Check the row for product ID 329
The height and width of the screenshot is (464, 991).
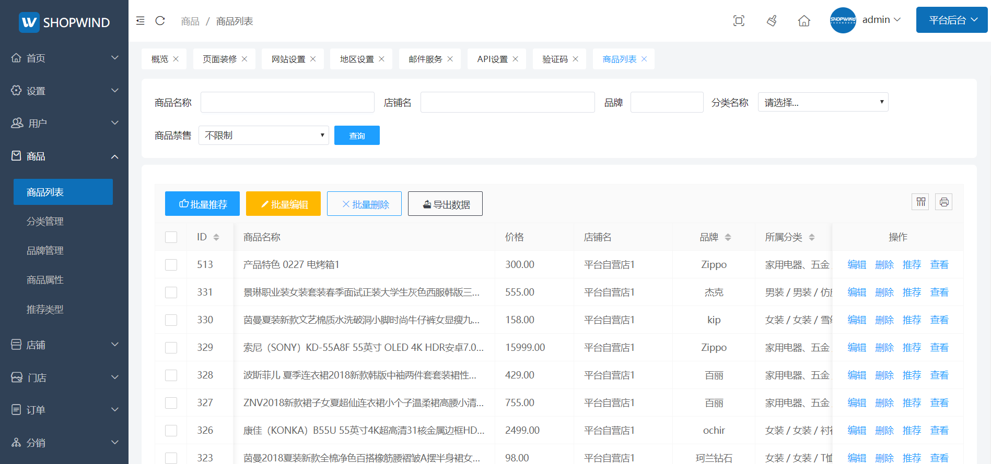171,348
